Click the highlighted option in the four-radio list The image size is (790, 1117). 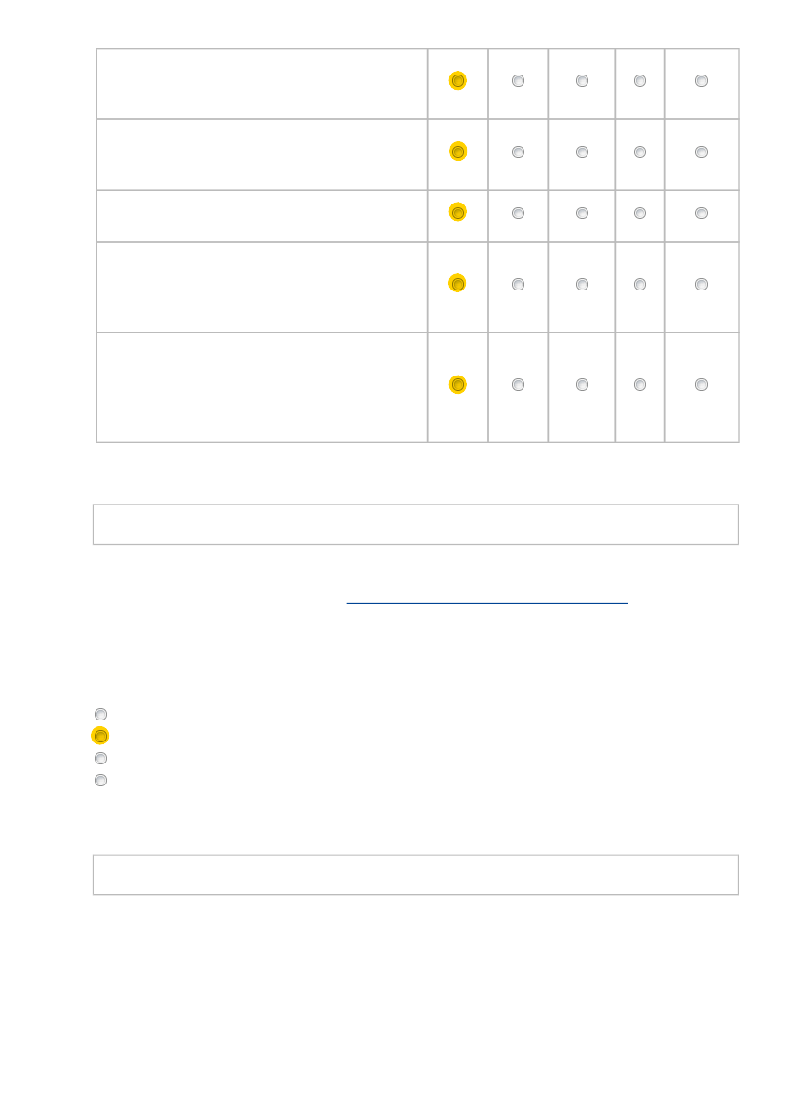(100, 736)
